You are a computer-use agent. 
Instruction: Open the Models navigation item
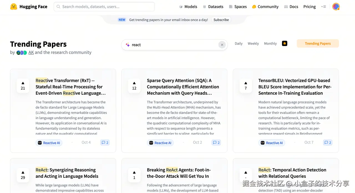pyautogui.click(x=188, y=7)
